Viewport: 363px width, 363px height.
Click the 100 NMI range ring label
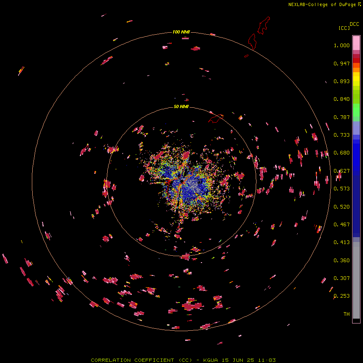(181, 32)
